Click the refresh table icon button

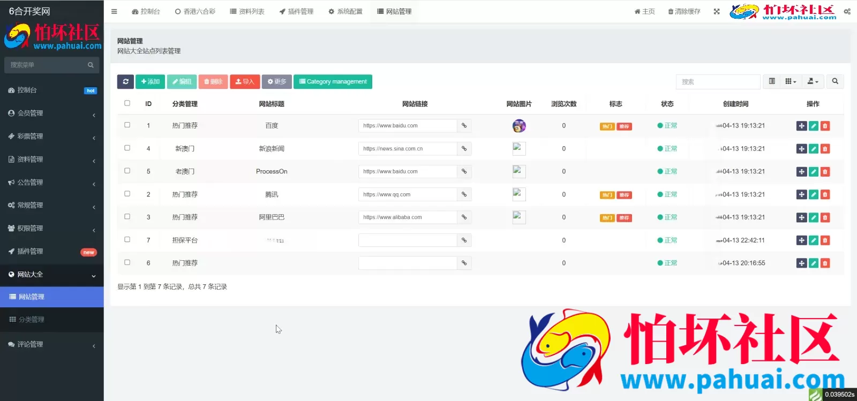pyautogui.click(x=125, y=81)
